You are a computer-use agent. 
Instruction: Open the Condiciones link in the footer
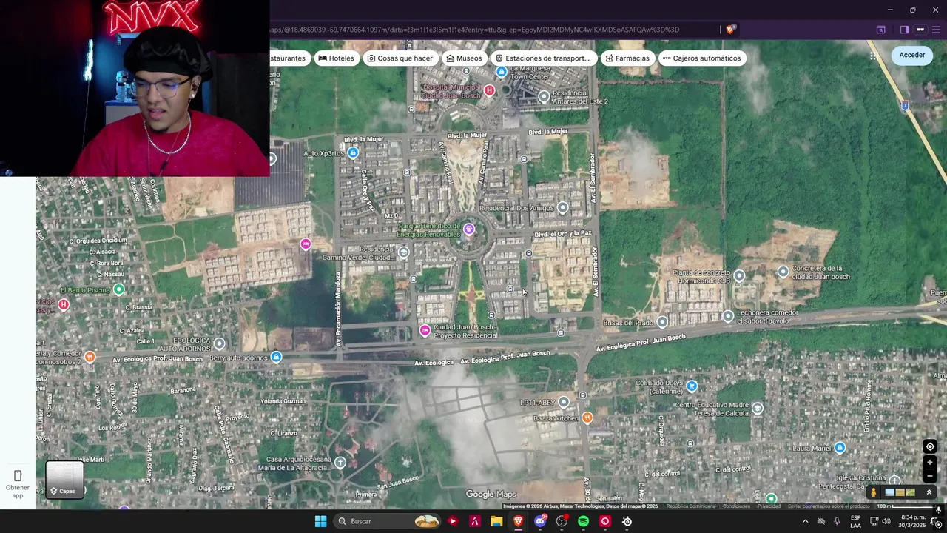click(x=736, y=506)
